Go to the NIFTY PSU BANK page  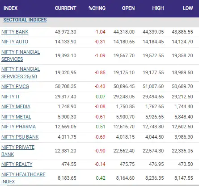click(x=20, y=137)
